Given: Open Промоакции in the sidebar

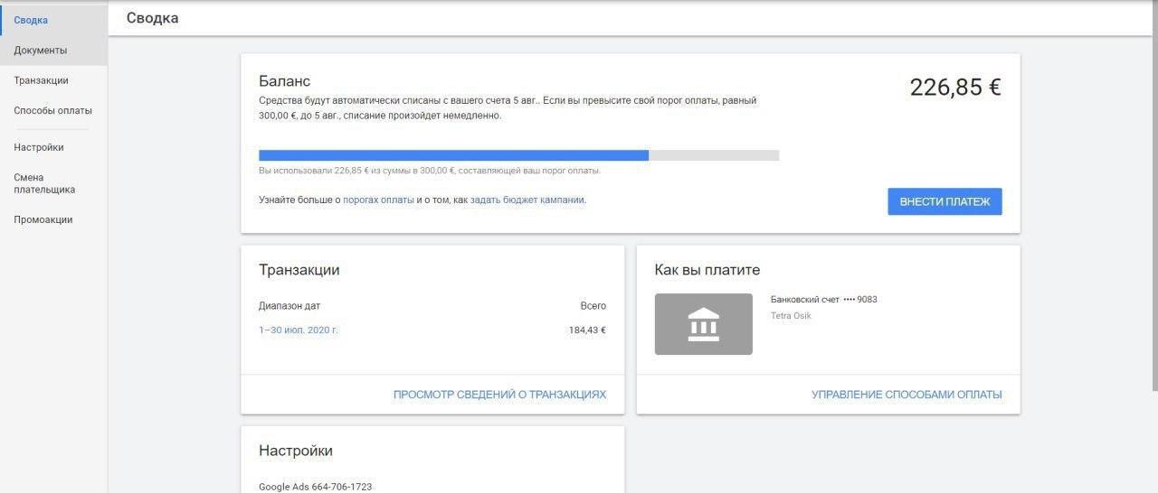Looking at the screenshot, I should 54,219.
